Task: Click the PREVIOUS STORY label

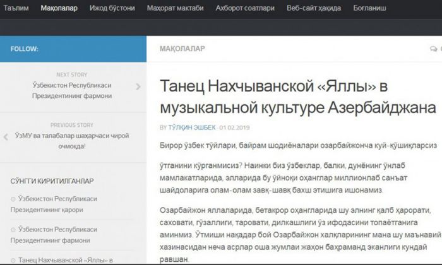Action: [x=72, y=125]
